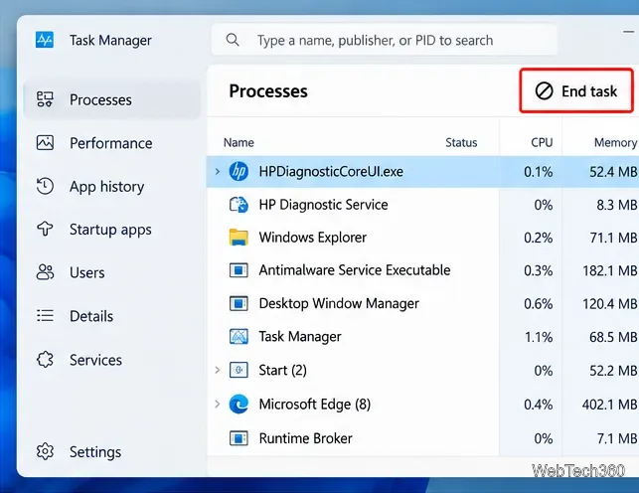Click the Startup apps icon
639x493 pixels.
click(x=45, y=229)
